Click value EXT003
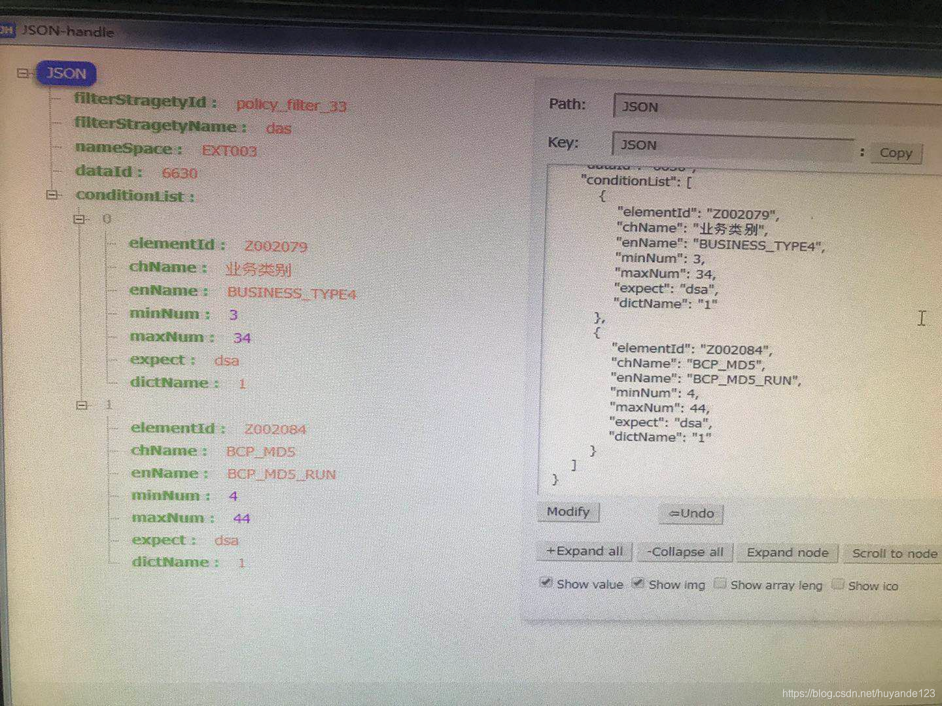Viewport: 942px width, 706px height. click(229, 150)
